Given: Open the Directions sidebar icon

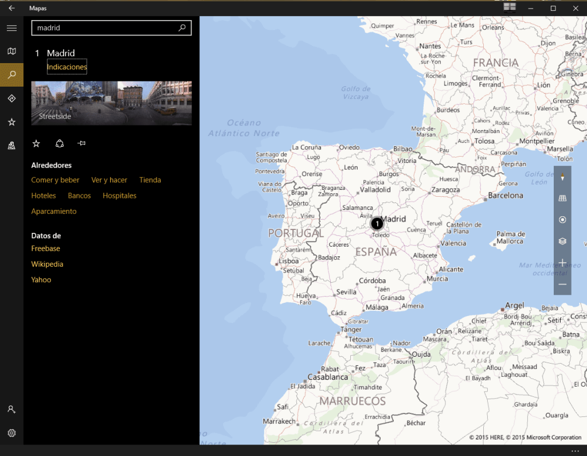Looking at the screenshot, I should 11,99.
